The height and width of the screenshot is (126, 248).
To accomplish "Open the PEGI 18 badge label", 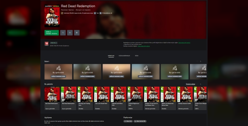I will (x=53, y=43).
